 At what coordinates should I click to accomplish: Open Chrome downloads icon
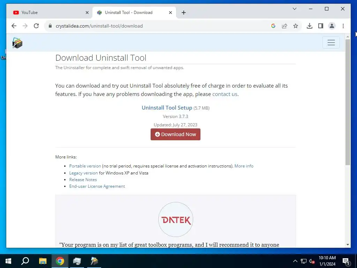[310, 26]
